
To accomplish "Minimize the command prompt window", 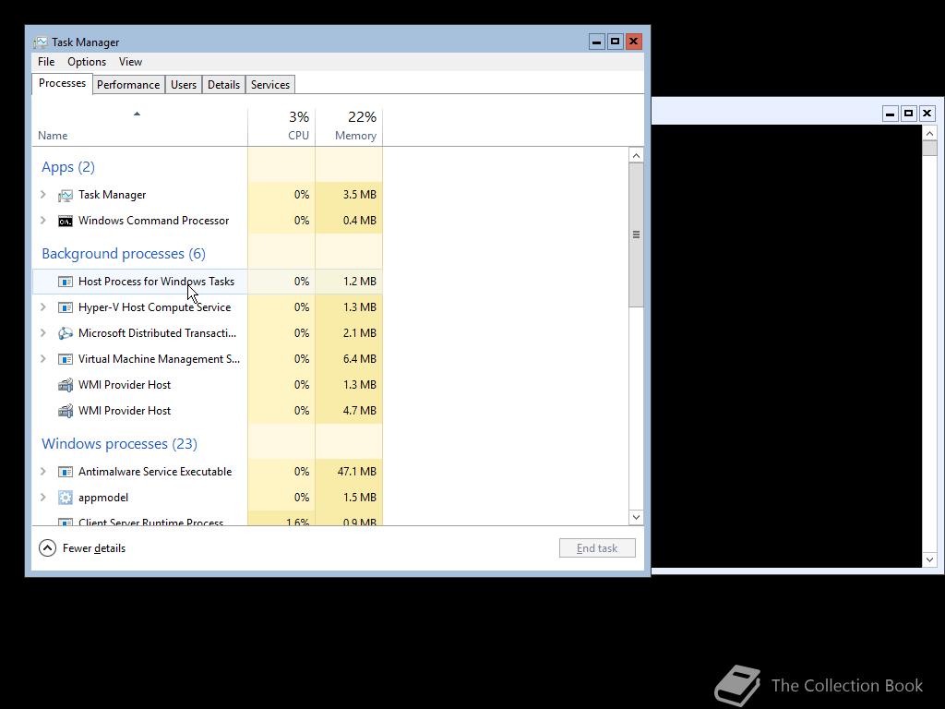I will (891, 114).
